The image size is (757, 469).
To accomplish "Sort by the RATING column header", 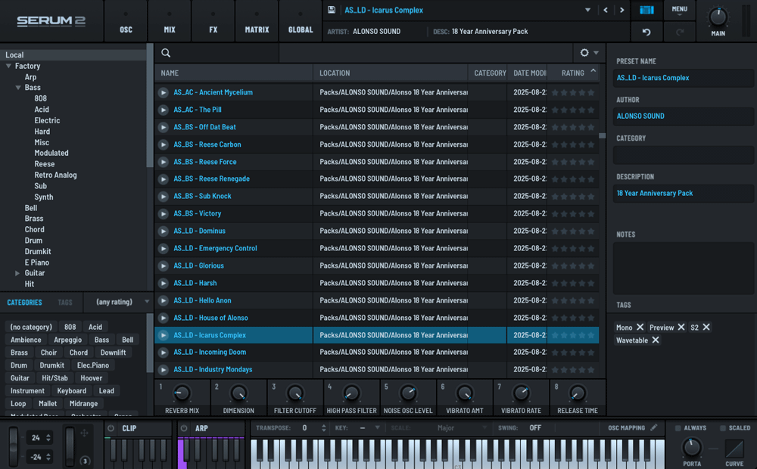I will tap(573, 73).
